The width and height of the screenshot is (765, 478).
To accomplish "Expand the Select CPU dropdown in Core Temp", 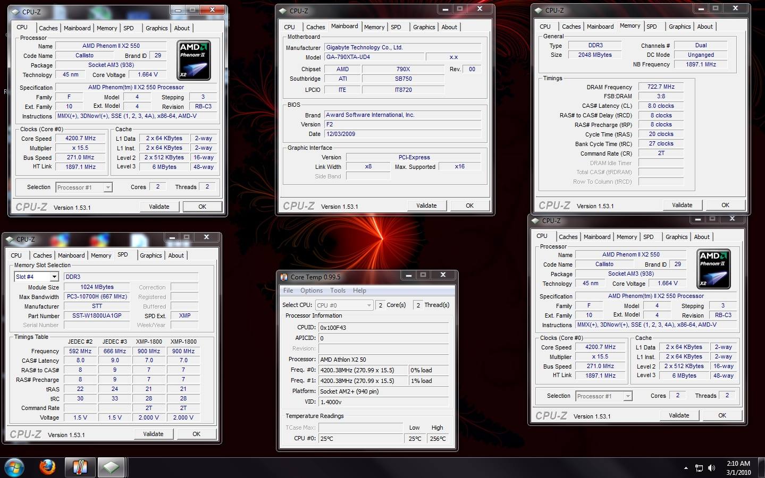I will coord(369,305).
